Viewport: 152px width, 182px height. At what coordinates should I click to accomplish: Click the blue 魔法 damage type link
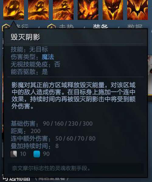pos(48,57)
